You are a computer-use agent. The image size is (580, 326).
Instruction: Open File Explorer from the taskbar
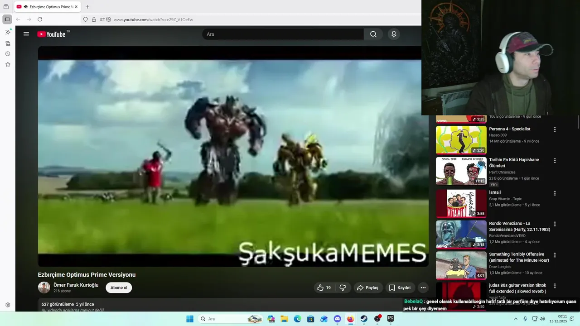(x=284, y=319)
